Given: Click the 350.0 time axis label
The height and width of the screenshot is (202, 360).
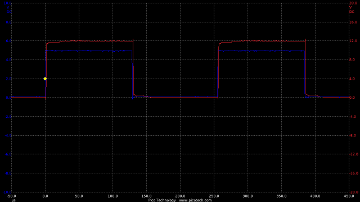Looking at the screenshot, I should 281,196.
